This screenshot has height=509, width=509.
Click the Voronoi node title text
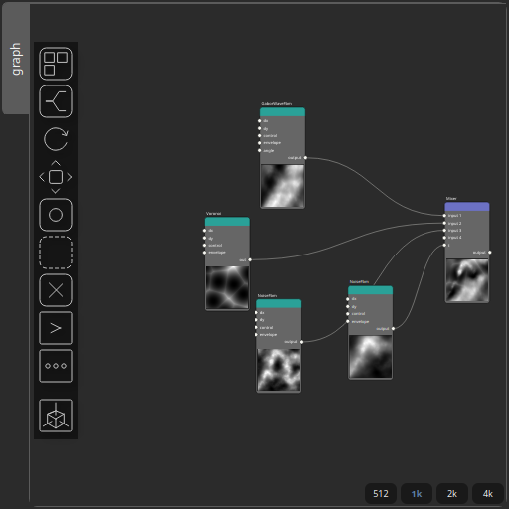213,214
